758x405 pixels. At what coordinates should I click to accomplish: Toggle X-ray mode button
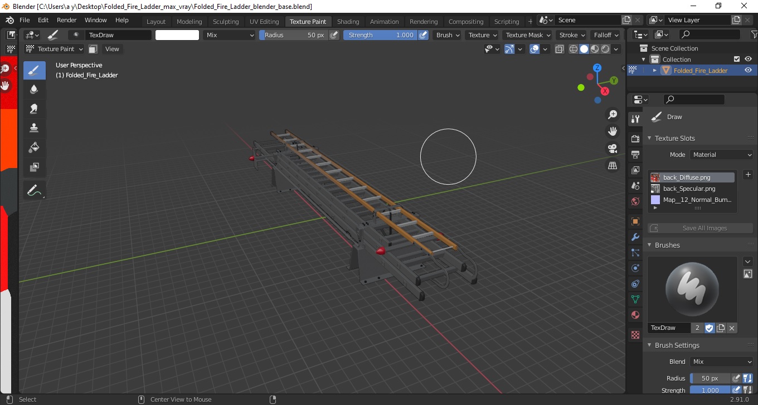pos(560,49)
